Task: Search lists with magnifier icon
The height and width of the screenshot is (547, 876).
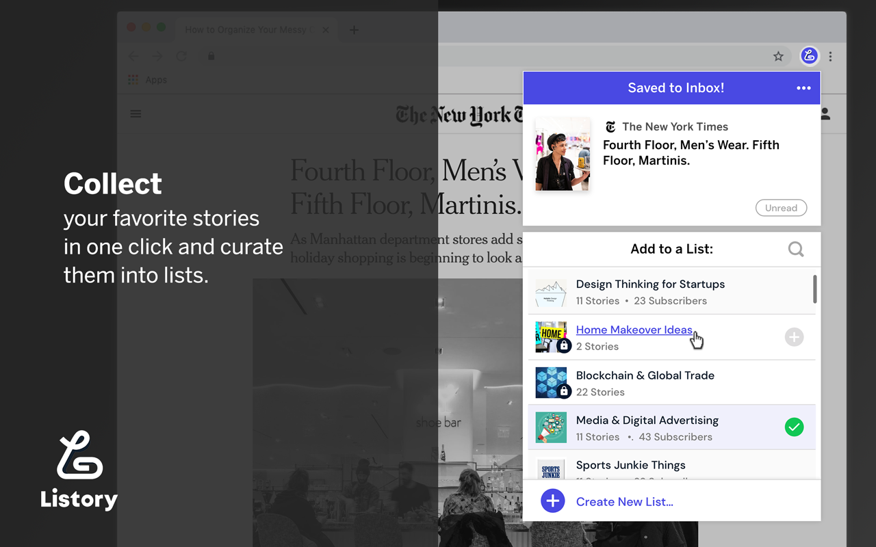Action: (x=796, y=249)
